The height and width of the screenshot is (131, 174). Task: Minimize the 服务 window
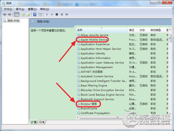click(153, 2)
